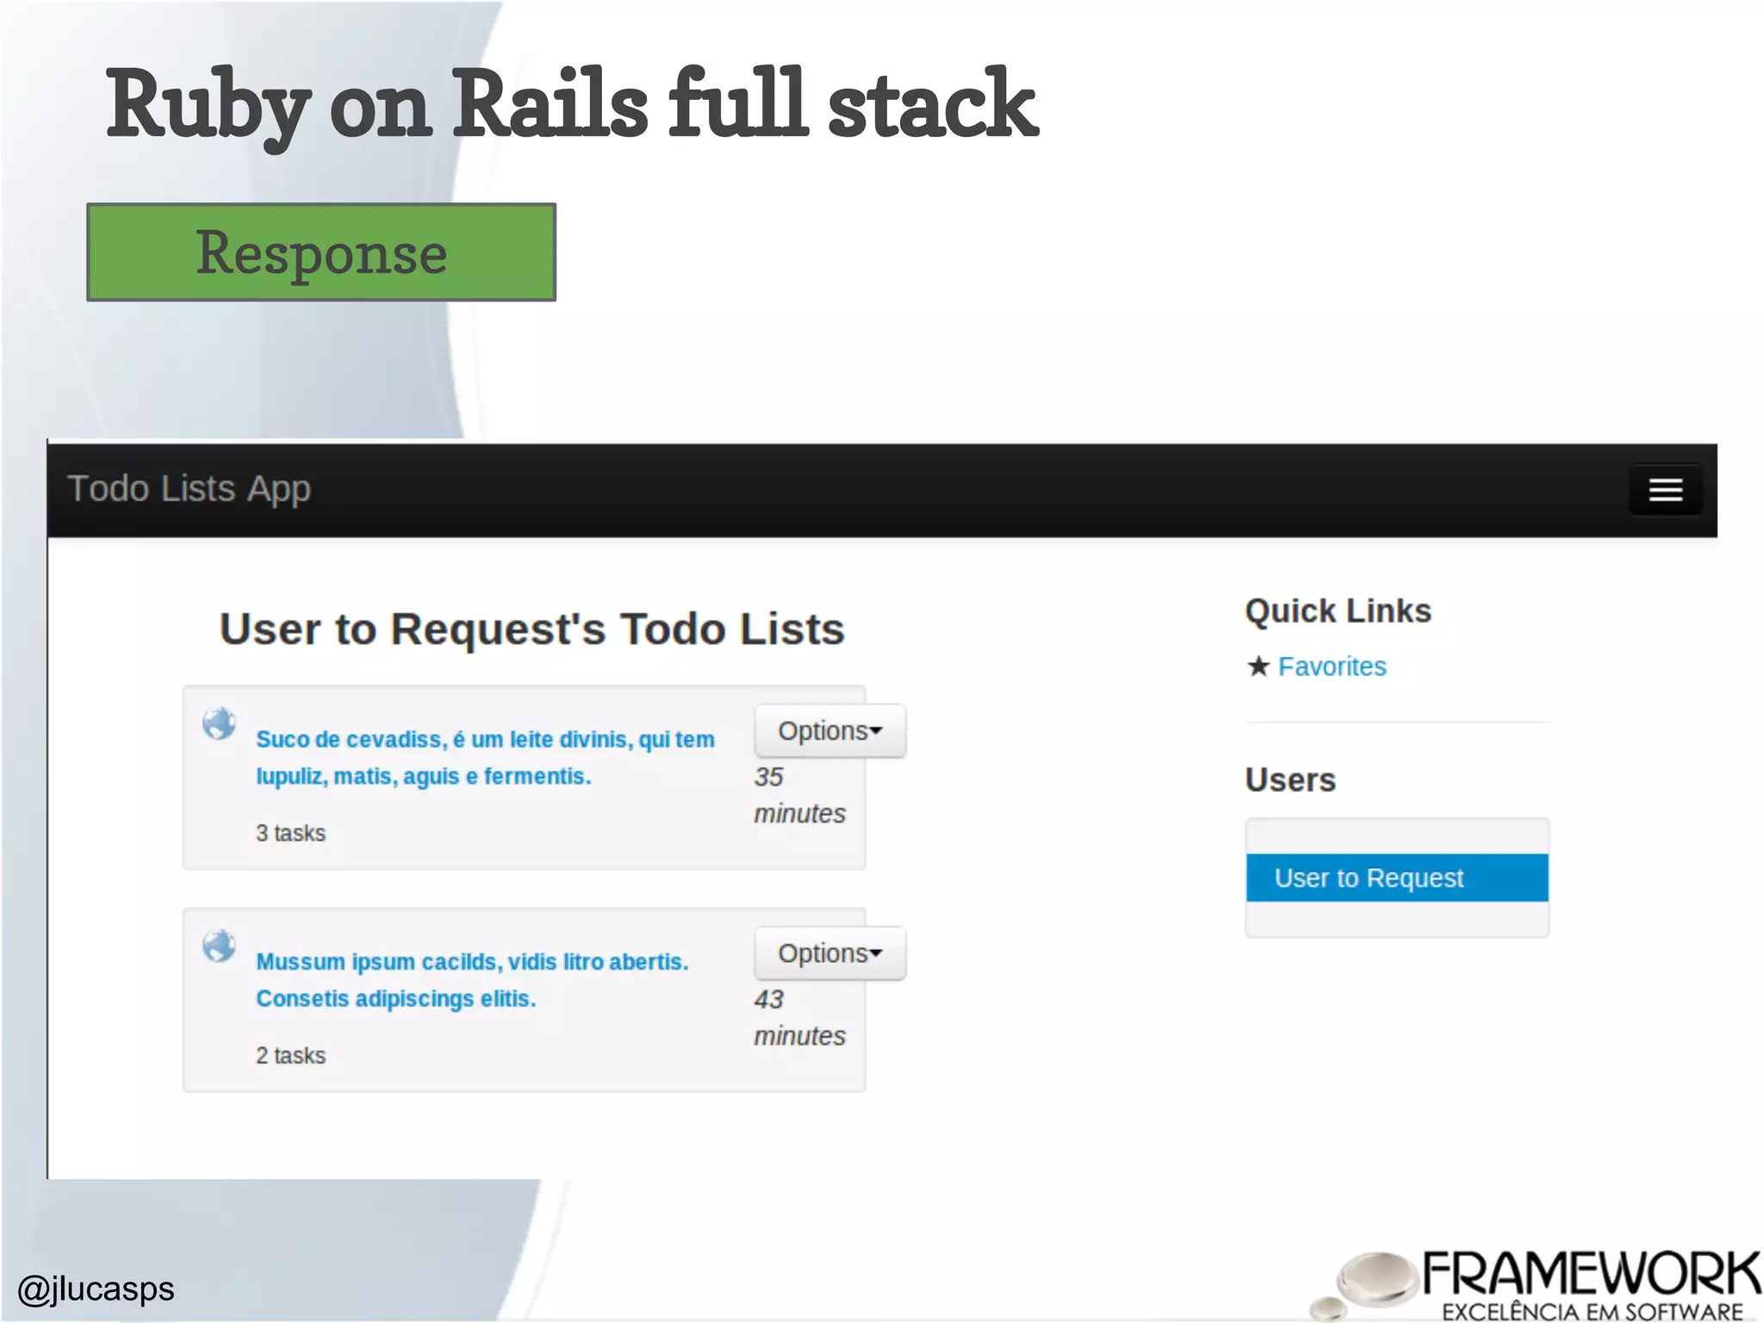Click globe icon on Mussum ipsum card

coord(219,946)
